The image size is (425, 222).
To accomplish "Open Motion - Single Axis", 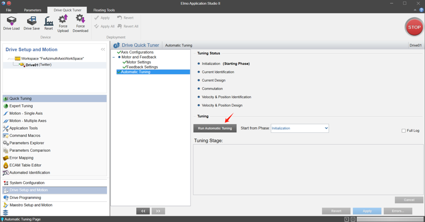I will coord(54,113).
